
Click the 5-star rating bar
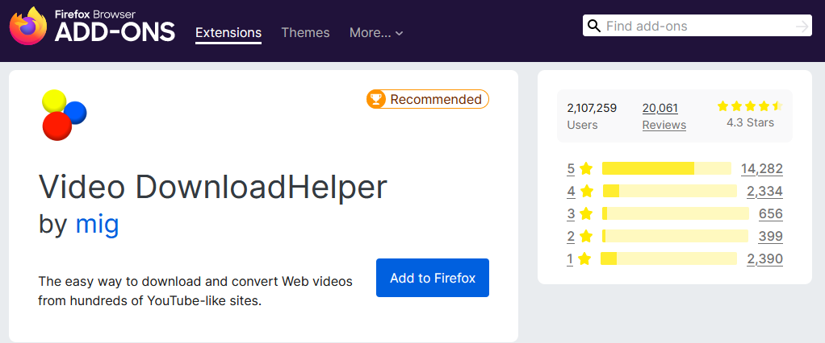[x=667, y=168]
